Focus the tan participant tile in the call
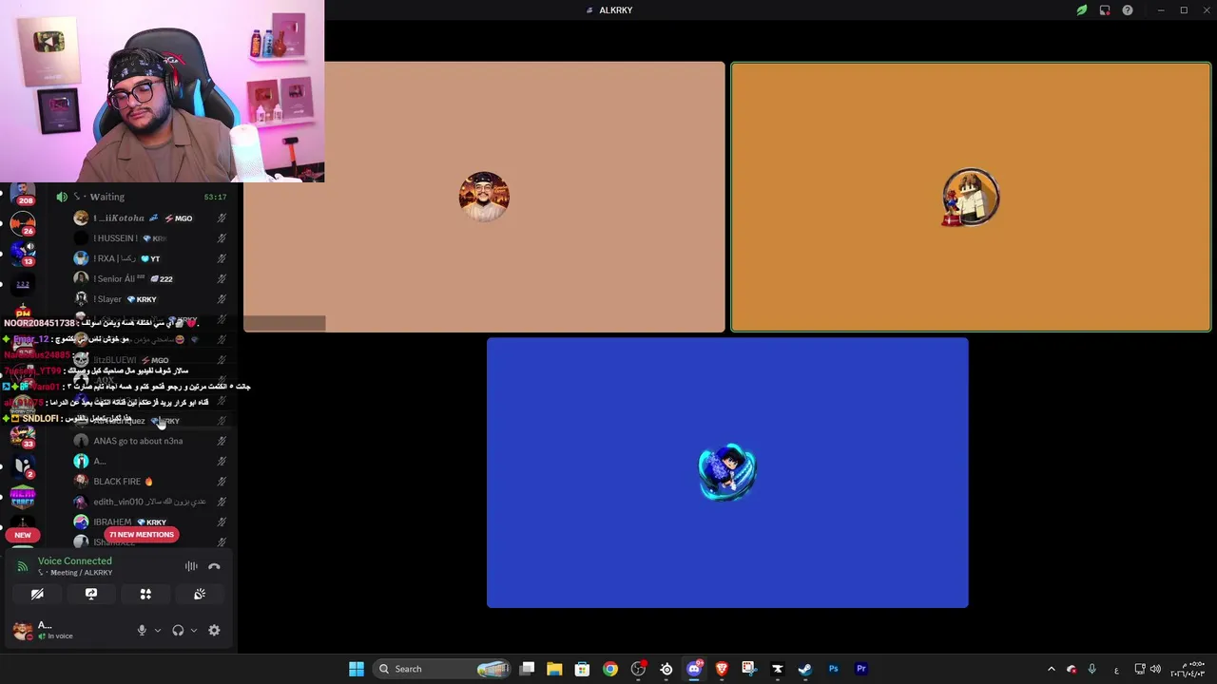1217x684 pixels. pyautogui.click(x=484, y=197)
